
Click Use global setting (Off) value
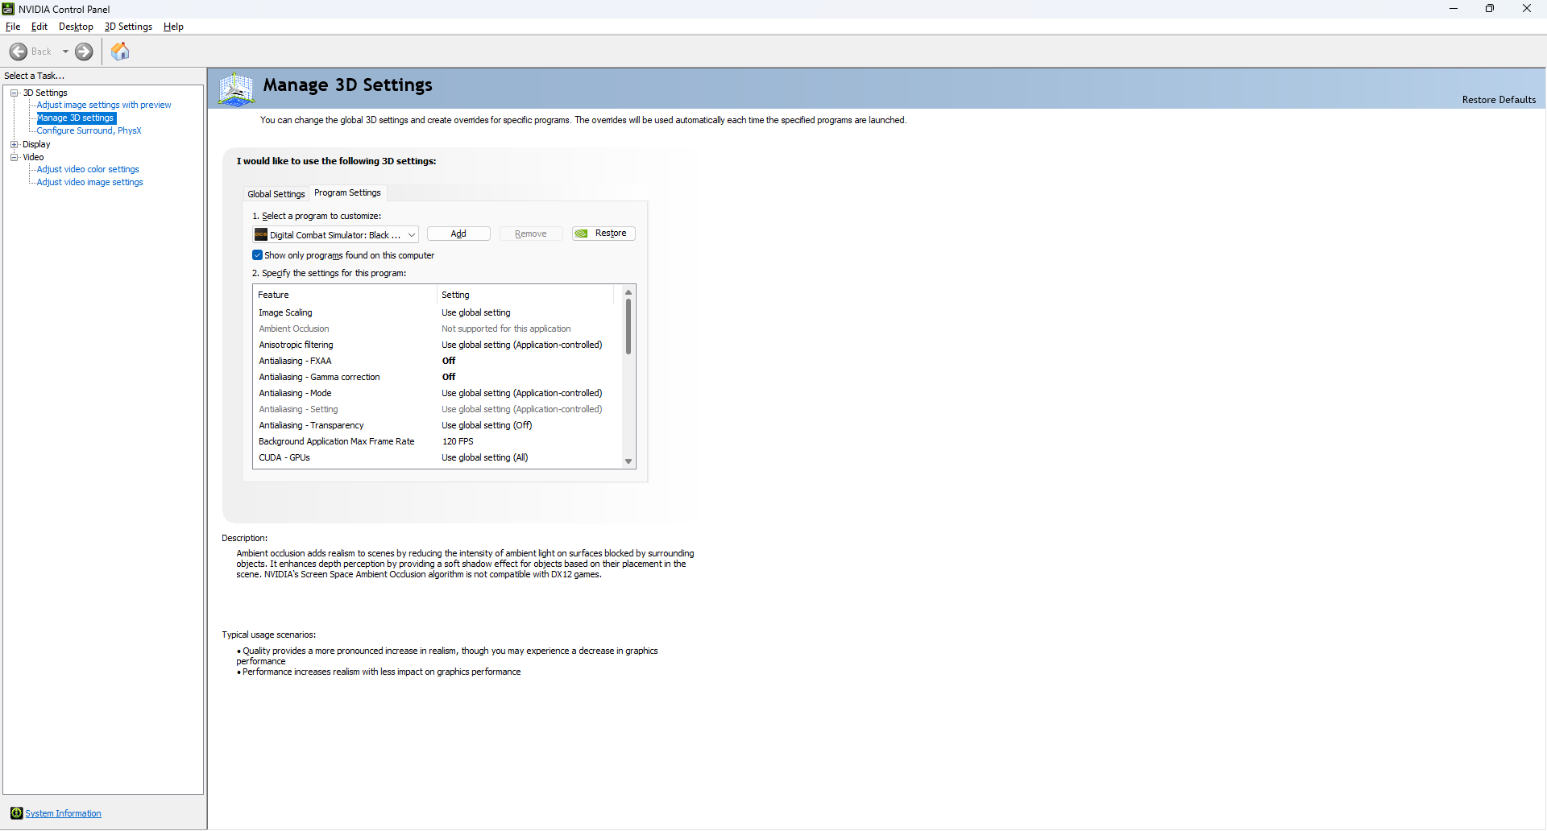coord(487,425)
